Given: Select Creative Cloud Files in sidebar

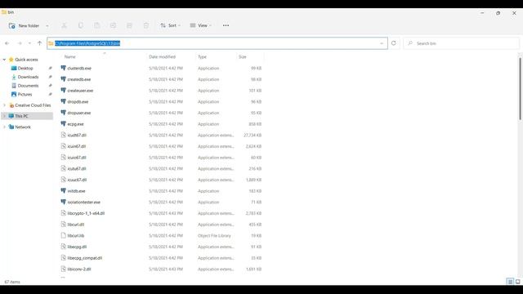Looking at the screenshot, I should (33, 105).
